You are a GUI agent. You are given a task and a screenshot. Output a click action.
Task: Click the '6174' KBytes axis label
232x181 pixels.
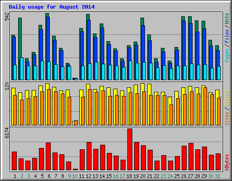point(7,133)
